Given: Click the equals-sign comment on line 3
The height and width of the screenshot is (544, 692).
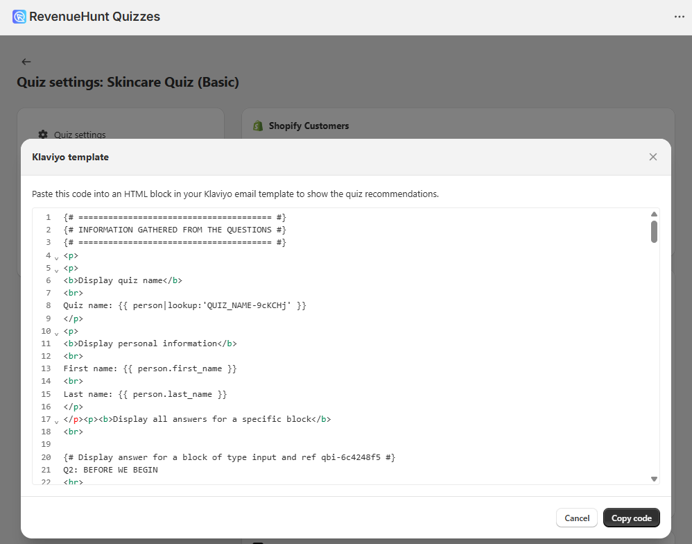Looking at the screenshot, I should (175, 242).
